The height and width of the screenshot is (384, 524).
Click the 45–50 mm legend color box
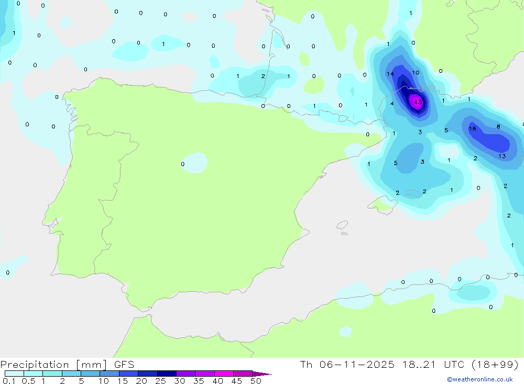click(243, 374)
